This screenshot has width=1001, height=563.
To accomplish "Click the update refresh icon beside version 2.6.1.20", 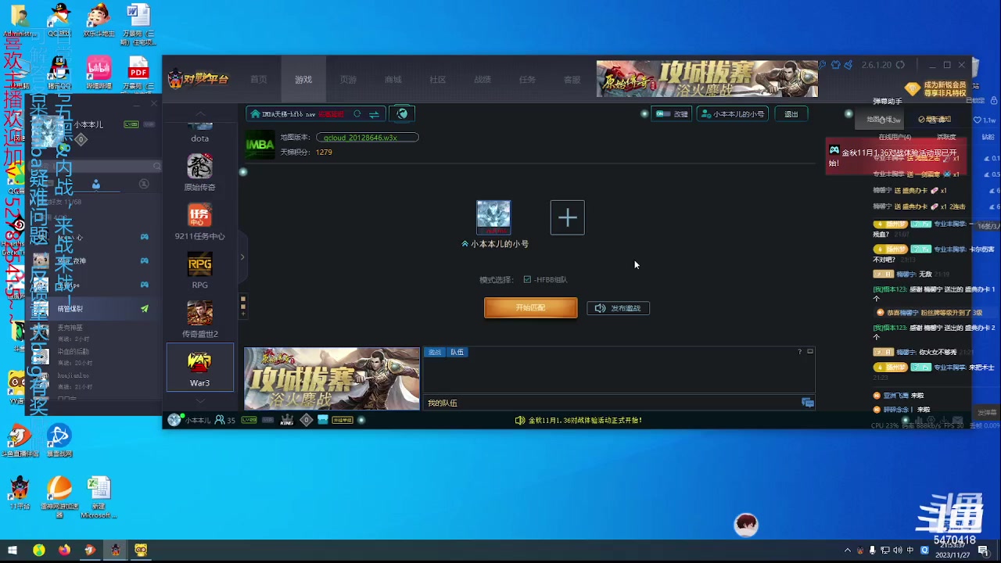I will pos(900,65).
